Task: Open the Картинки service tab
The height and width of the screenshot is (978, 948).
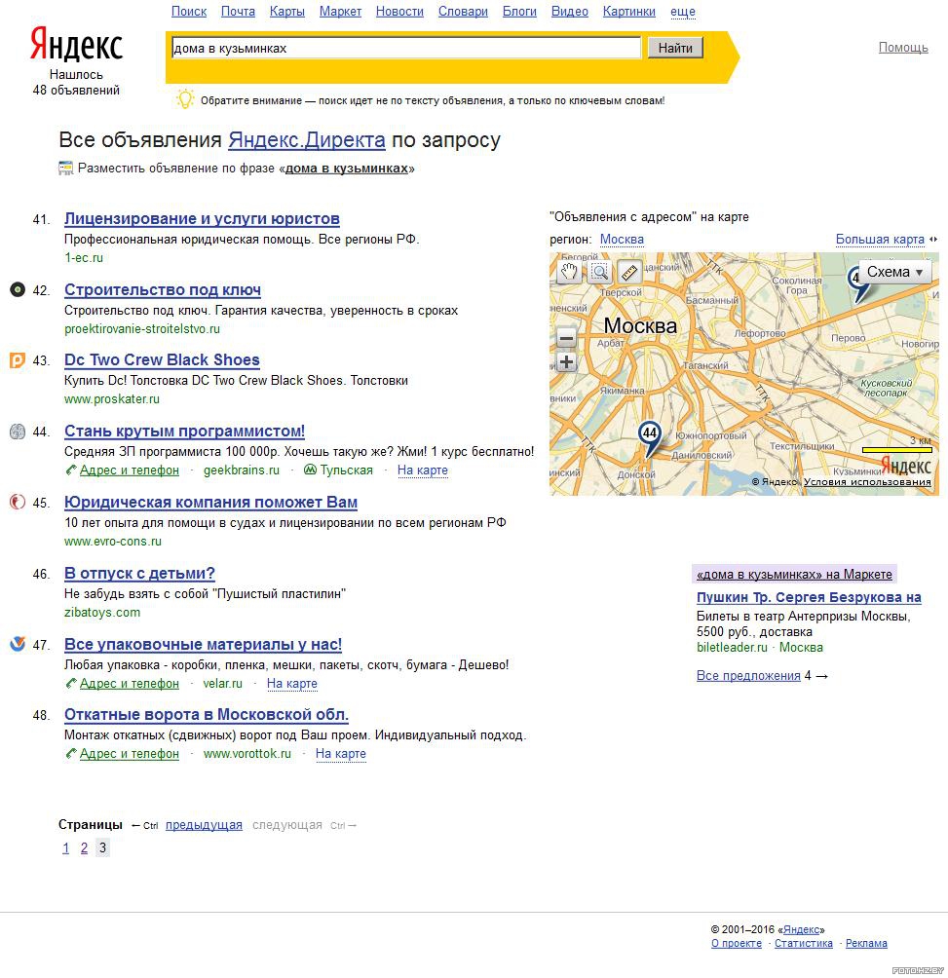Action: click(x=628, y=12)
